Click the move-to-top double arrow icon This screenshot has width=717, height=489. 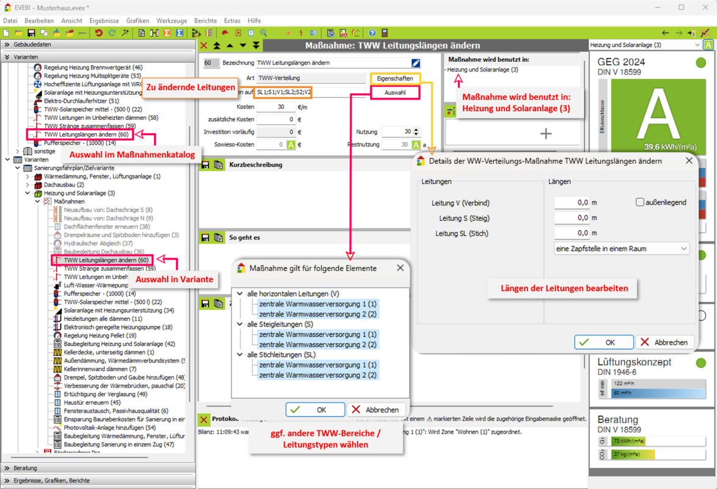pos(217,46)
